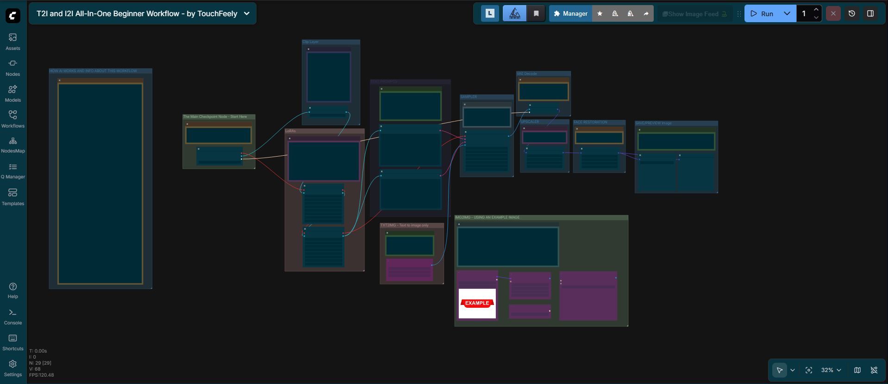This screenshot has width=888, height=384.
Task: Select the 'SAMPLER' group title
Action: click(469, 97)
